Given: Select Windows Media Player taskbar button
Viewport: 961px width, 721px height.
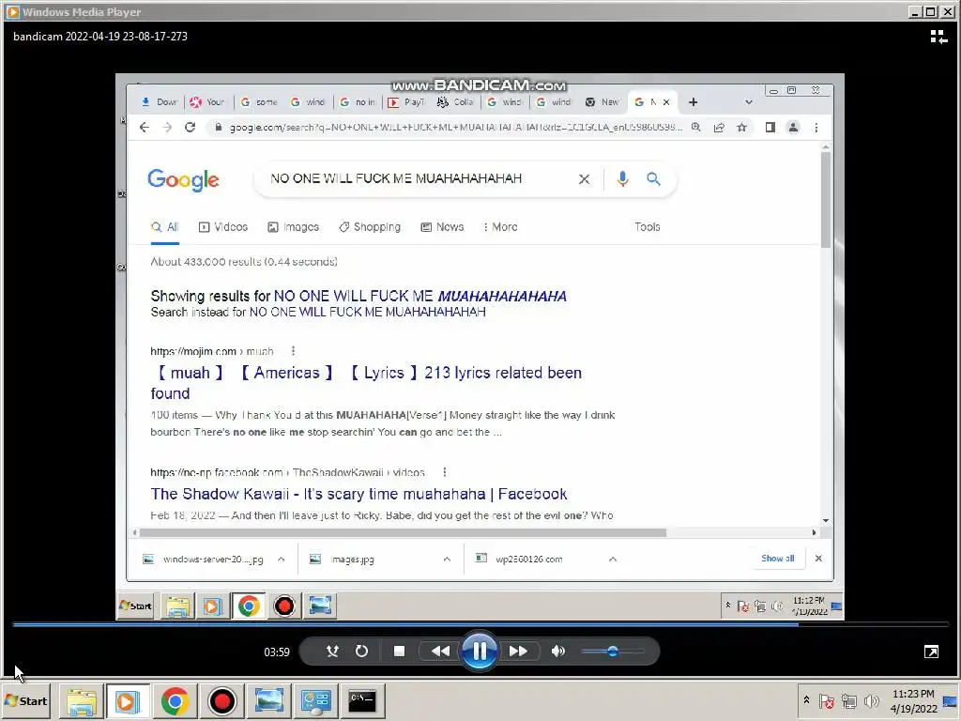Looking at the screenshot, I should 128,700.
